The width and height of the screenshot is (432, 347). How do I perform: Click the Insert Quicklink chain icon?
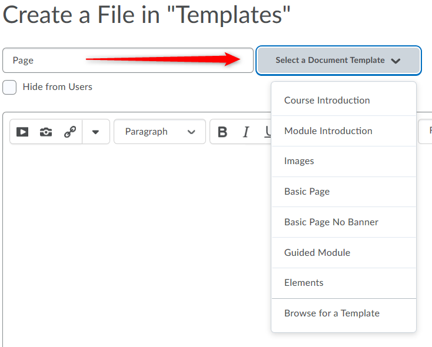pos(70,132)
